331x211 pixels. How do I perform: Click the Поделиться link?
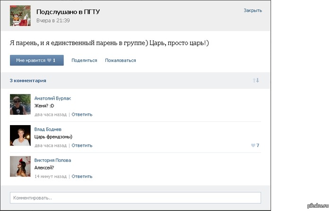[84, 60]
